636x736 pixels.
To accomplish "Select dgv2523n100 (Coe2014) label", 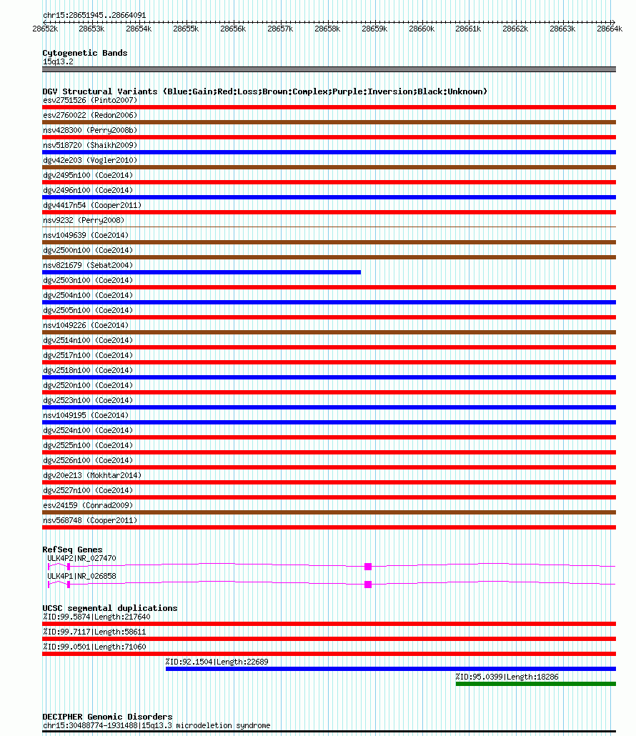I will 88,401.
